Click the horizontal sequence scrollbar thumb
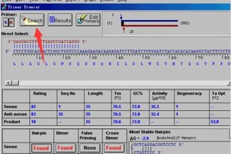This screenshot has width=231, height=154. tap(15, 83)
